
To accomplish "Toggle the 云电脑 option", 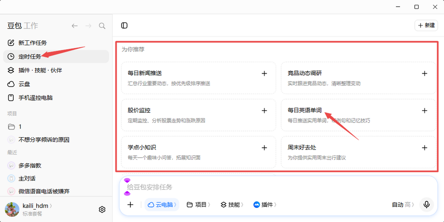I will (162, 205).
